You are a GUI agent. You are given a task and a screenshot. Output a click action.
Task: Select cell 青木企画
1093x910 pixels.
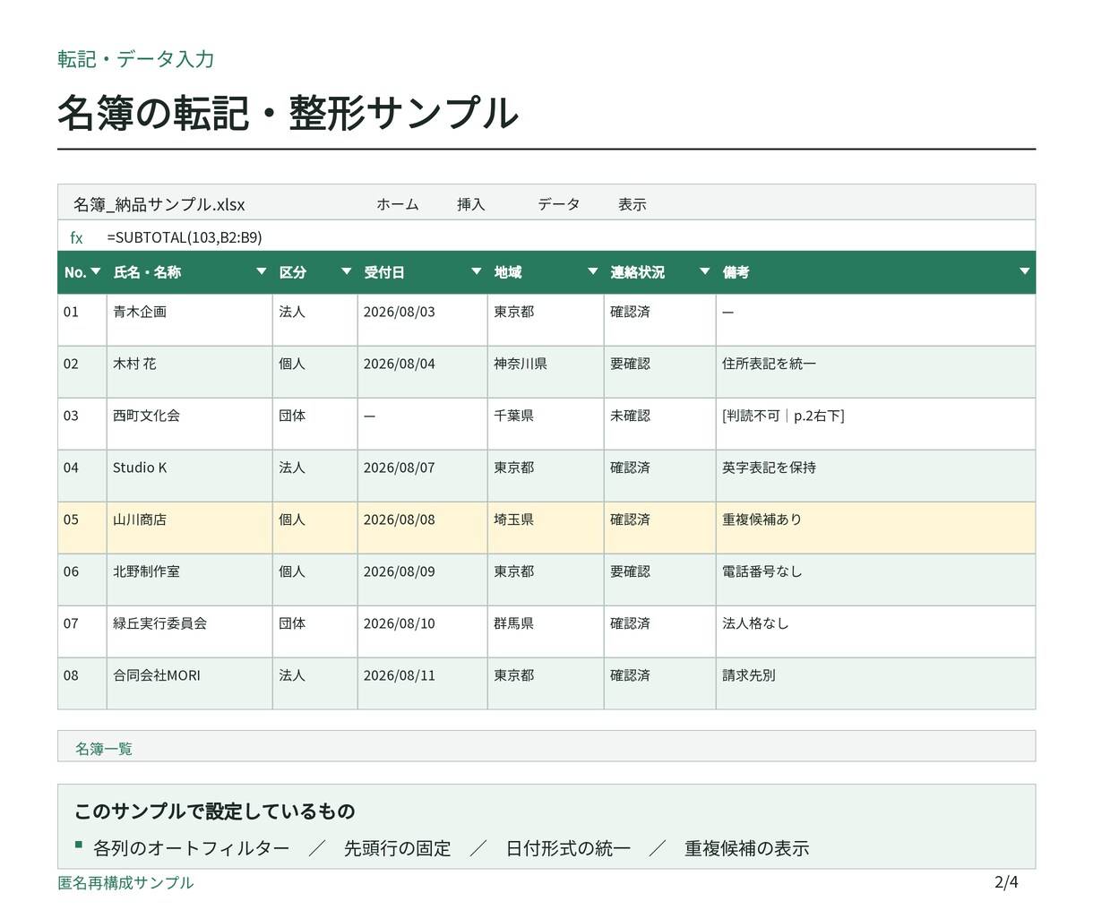tap(190, 320)
